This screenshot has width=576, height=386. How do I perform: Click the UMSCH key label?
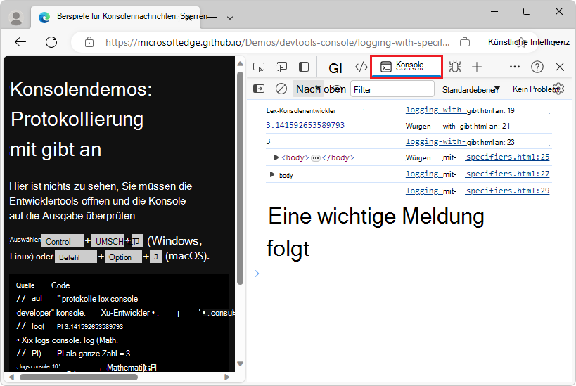pos(108,241)
